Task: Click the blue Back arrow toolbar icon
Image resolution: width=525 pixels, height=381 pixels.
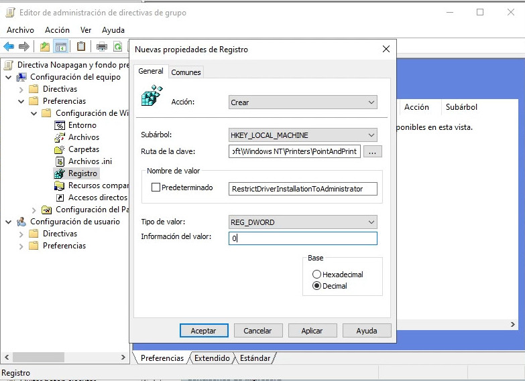Action: [9, 46]
